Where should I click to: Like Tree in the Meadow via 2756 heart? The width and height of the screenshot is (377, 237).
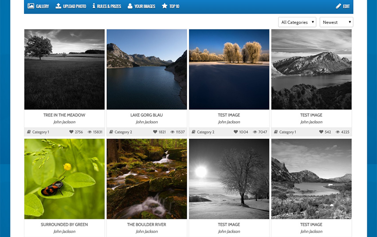point(71,132)
